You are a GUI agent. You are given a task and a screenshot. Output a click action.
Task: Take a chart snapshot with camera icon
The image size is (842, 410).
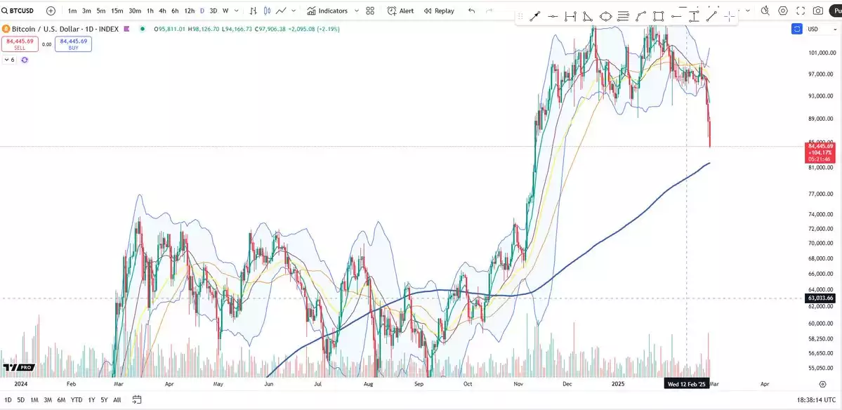(818, 11)
